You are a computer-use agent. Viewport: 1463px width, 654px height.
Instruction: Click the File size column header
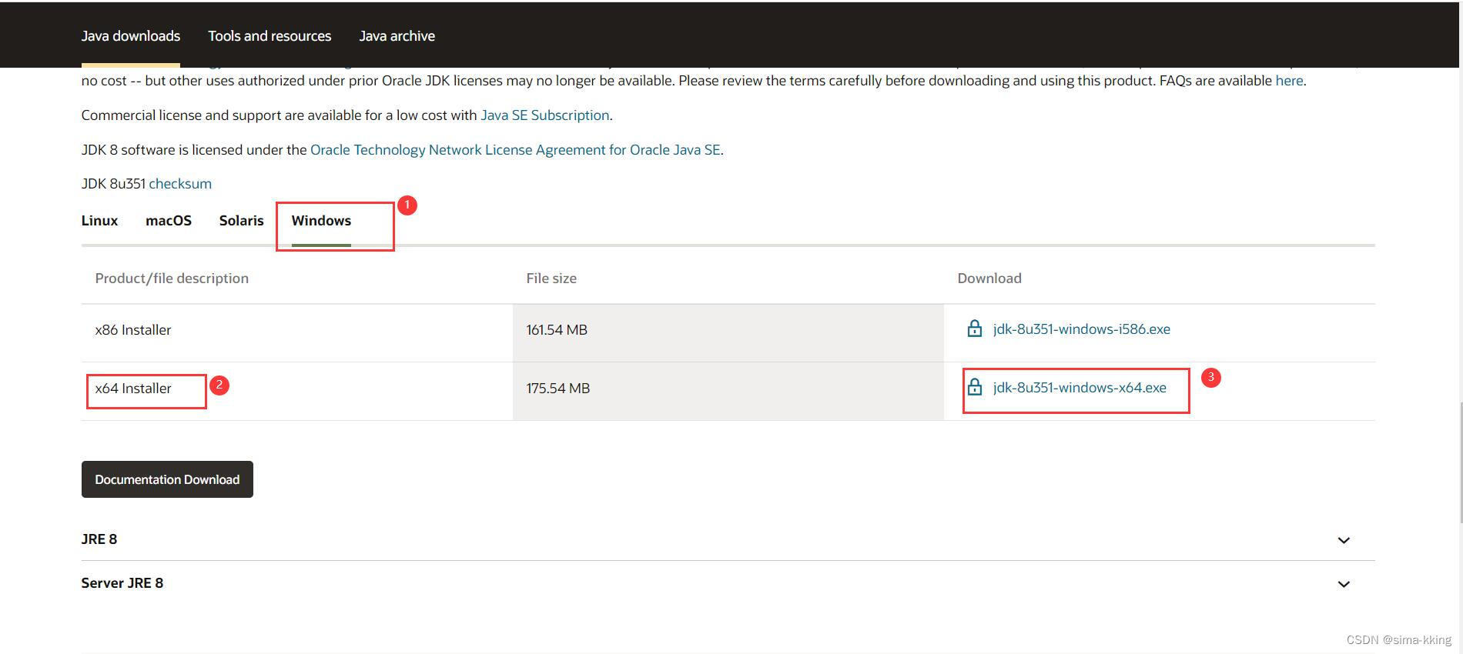coord(551,279)
